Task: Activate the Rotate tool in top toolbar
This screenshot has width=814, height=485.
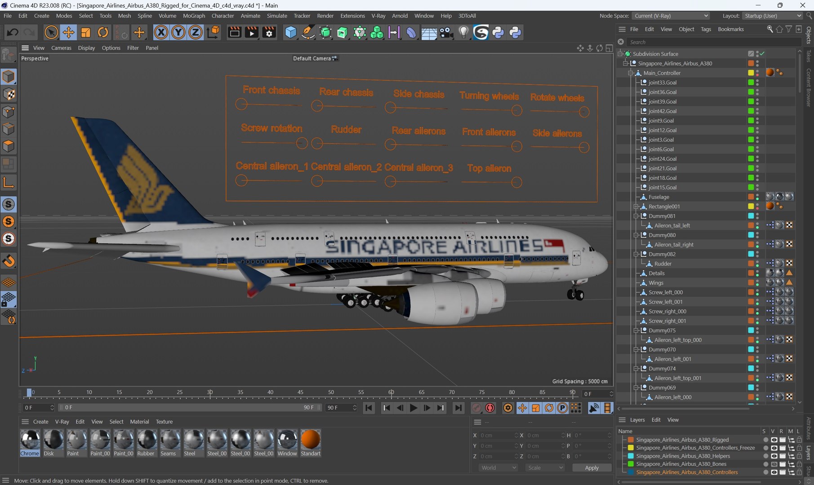Action: click(103, 32)
